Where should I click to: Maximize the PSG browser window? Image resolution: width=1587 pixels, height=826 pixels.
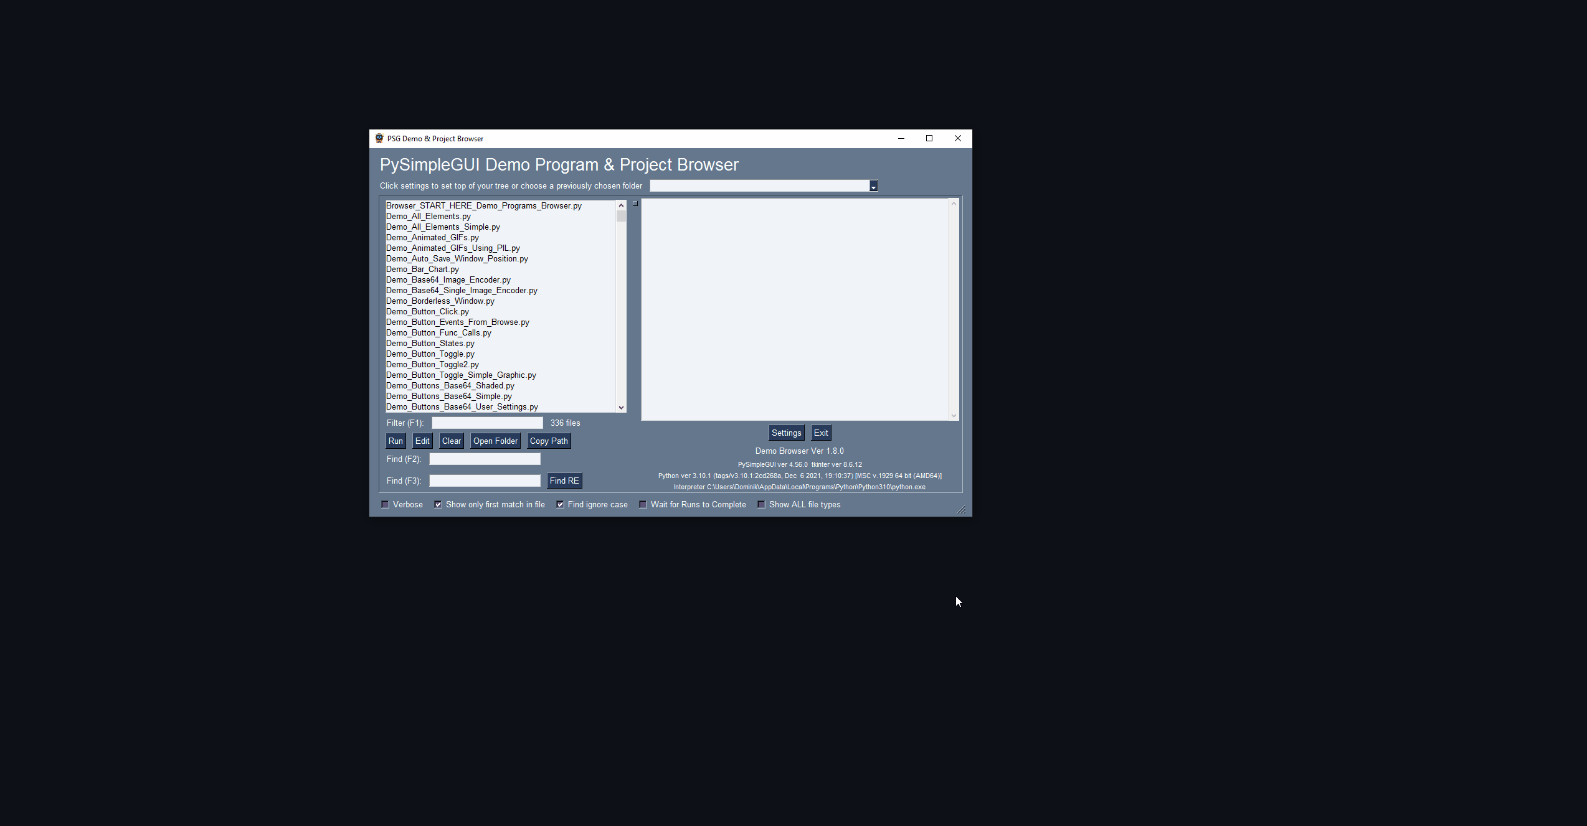point(929,138)
